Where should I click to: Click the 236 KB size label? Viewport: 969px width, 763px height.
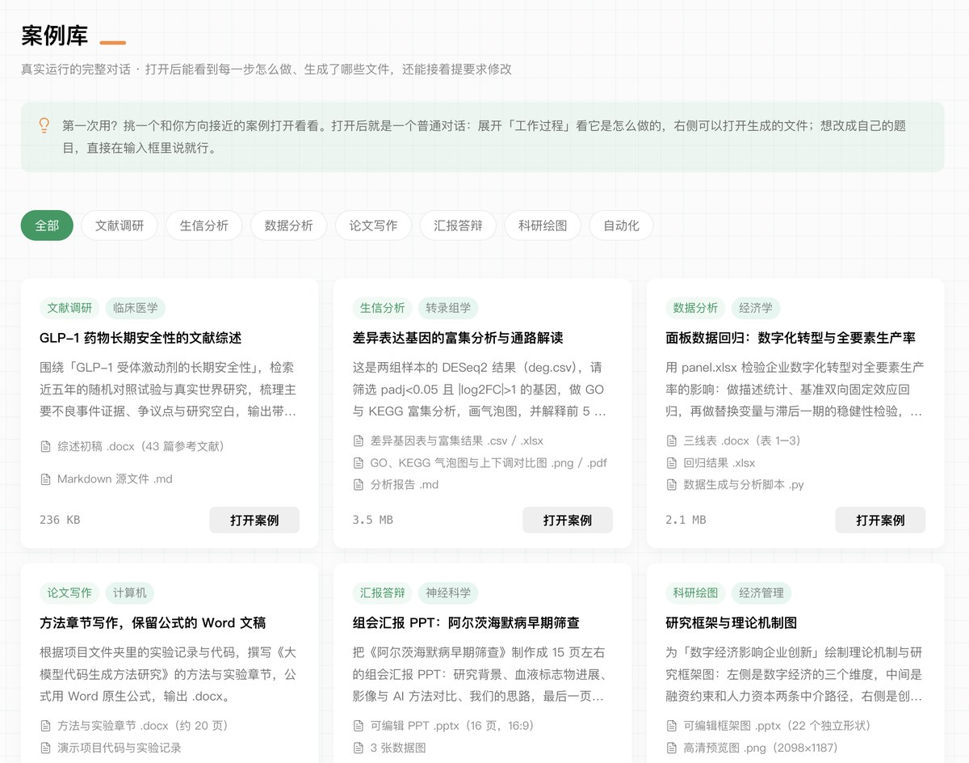point(60,520)
